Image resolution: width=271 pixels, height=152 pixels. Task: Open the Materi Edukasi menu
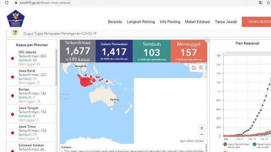[x=197, y=22]
